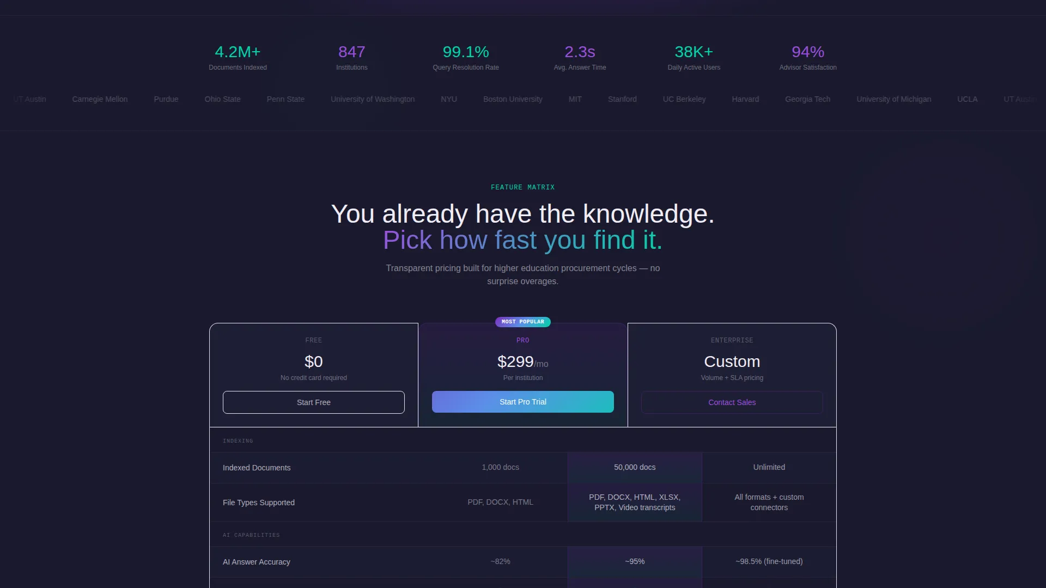
Task: Click the File Types Supported row label
Action: (x=259, y=503)
